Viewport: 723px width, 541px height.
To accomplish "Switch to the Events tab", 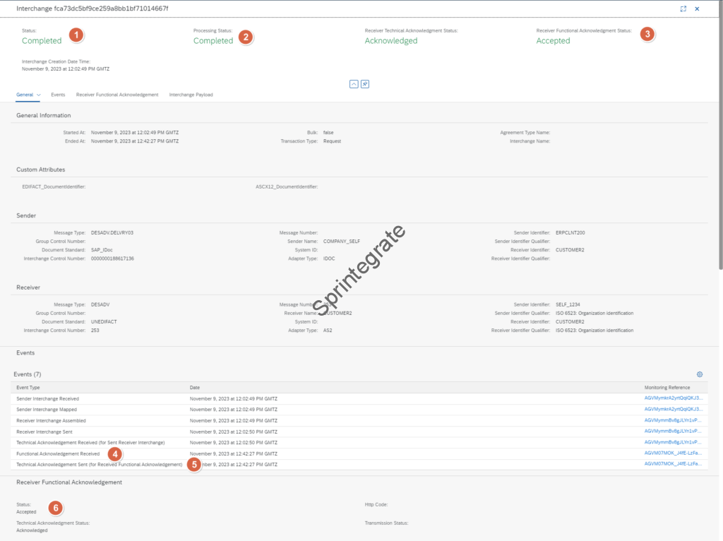I will 58,95.
